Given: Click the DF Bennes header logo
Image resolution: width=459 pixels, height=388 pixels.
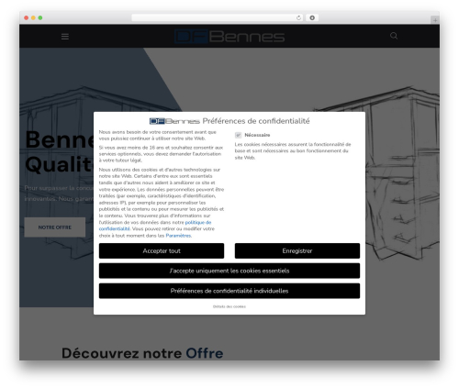Looking at the screenshot, I should 229,37.
